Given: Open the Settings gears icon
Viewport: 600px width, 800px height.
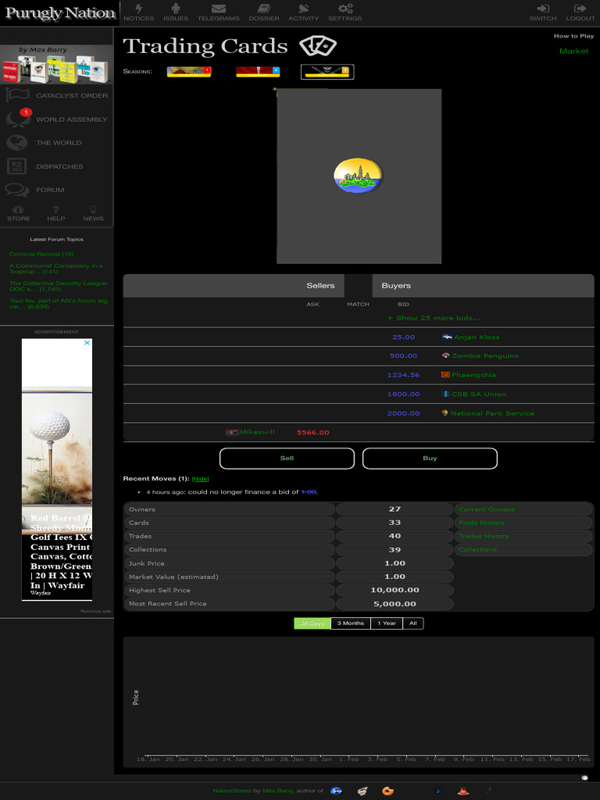Looking at the screenshot, I should (345, 9).
